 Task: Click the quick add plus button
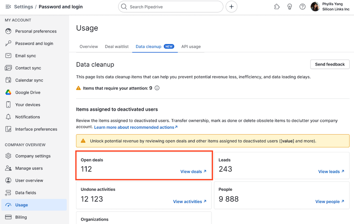tap(231, 7)
